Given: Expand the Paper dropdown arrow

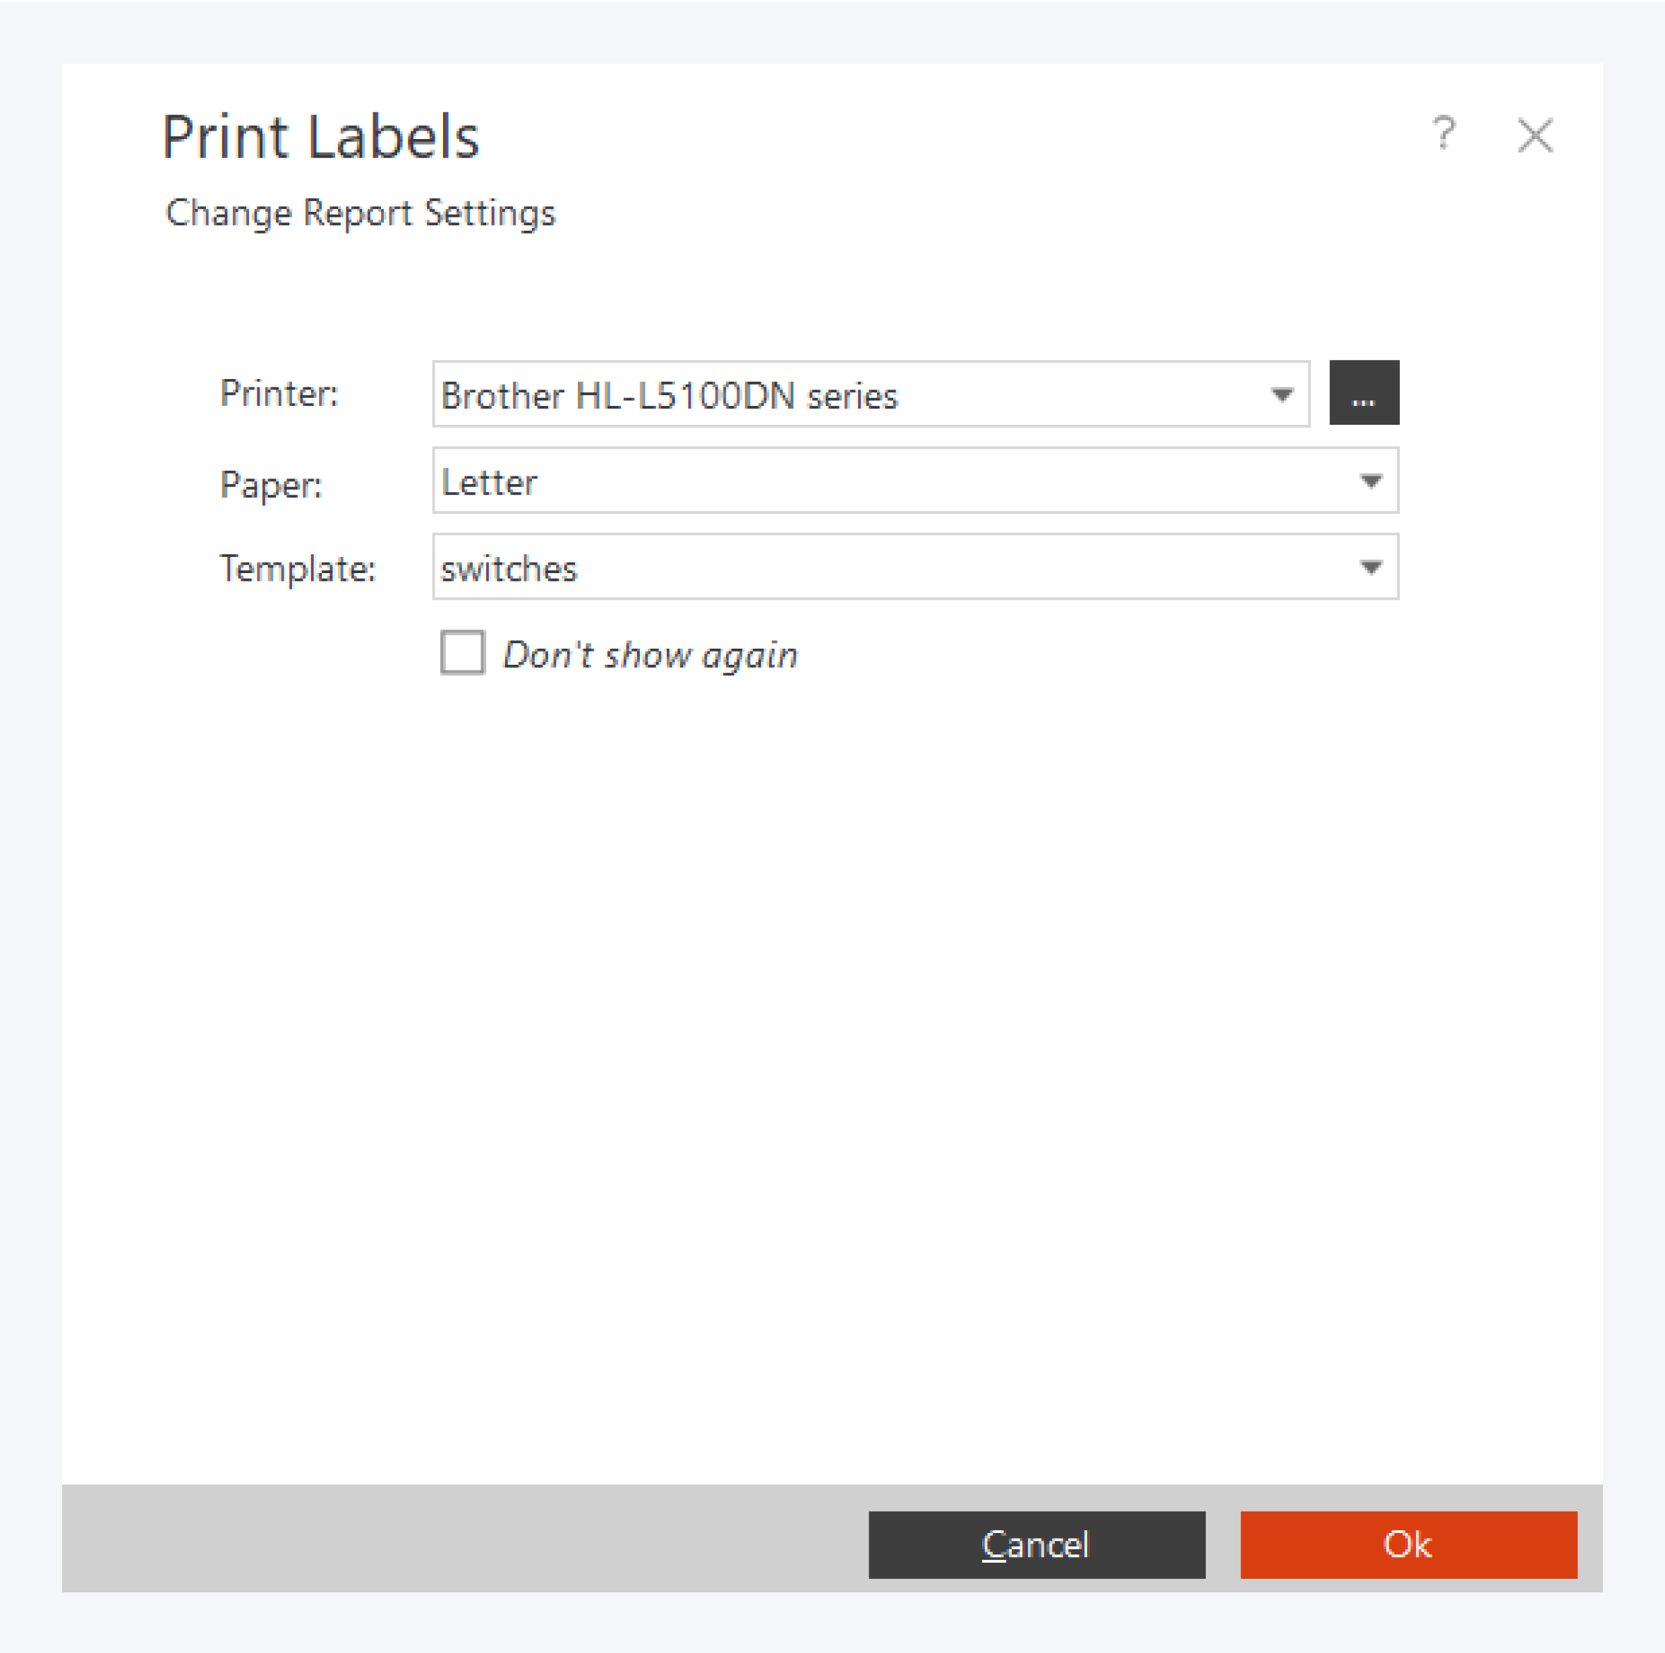Looking at the screenshot, I should click(x=1370, y=481).
